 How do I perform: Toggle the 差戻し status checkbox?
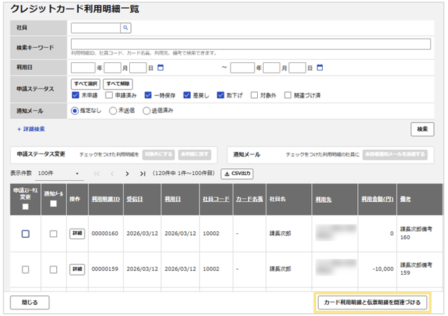[187, 95]
